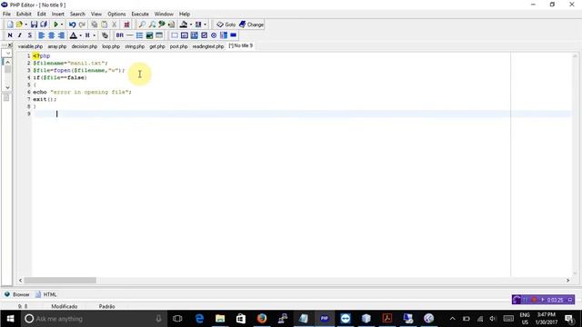Click the Cortana Ask me anything box
582x327 pixels.
coord(93,319)
